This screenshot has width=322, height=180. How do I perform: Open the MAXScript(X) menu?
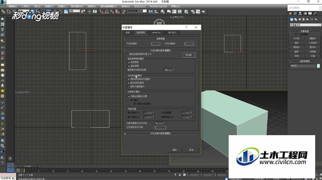[158, 6]
